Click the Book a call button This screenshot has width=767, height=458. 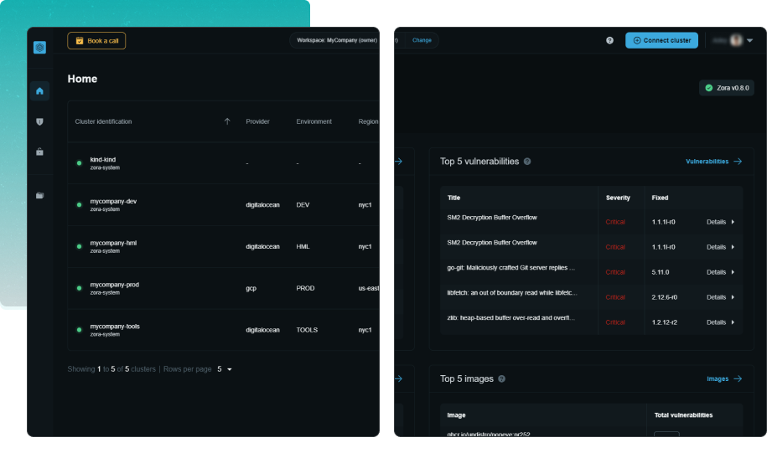click(96, 40)
